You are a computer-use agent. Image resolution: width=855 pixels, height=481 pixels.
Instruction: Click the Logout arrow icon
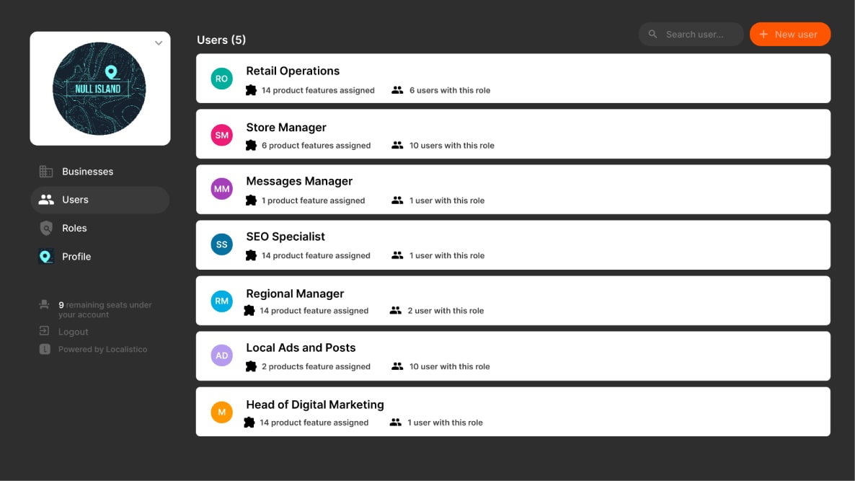[45, 332]
